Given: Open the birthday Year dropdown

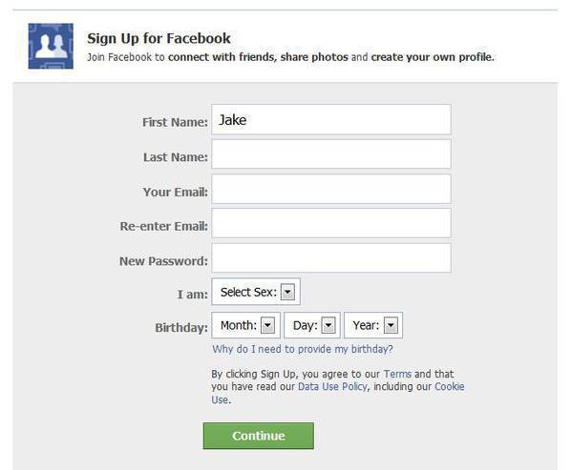Looking at the screenshot, I should coord(373,325).
